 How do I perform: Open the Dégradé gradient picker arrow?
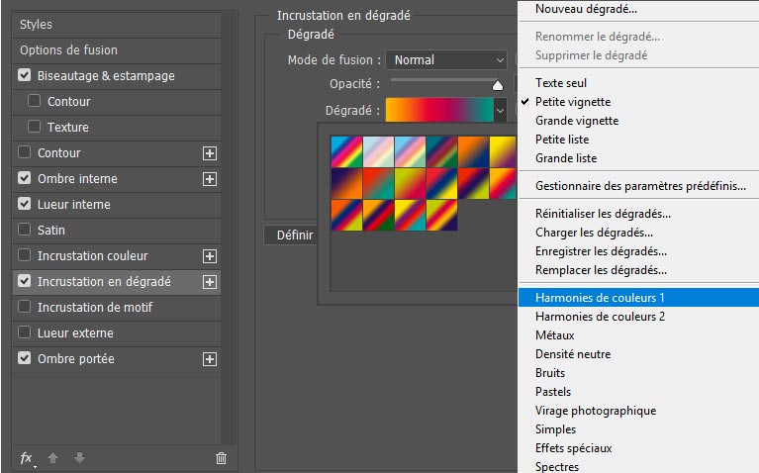click(x=500, y=111)
